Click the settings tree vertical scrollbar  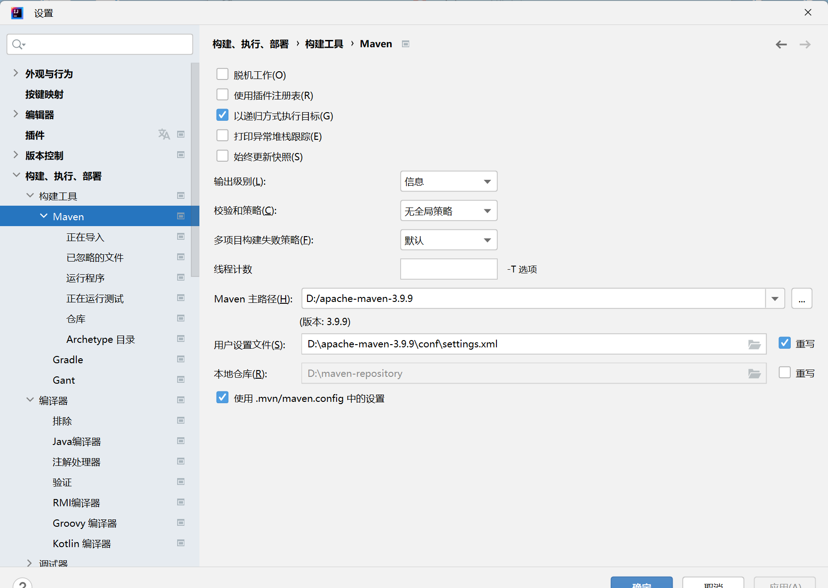click(x=195, y=169)
